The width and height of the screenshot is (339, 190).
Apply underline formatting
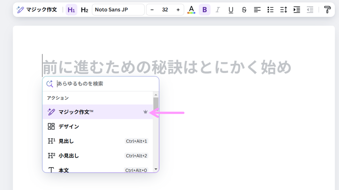point(231,10)
